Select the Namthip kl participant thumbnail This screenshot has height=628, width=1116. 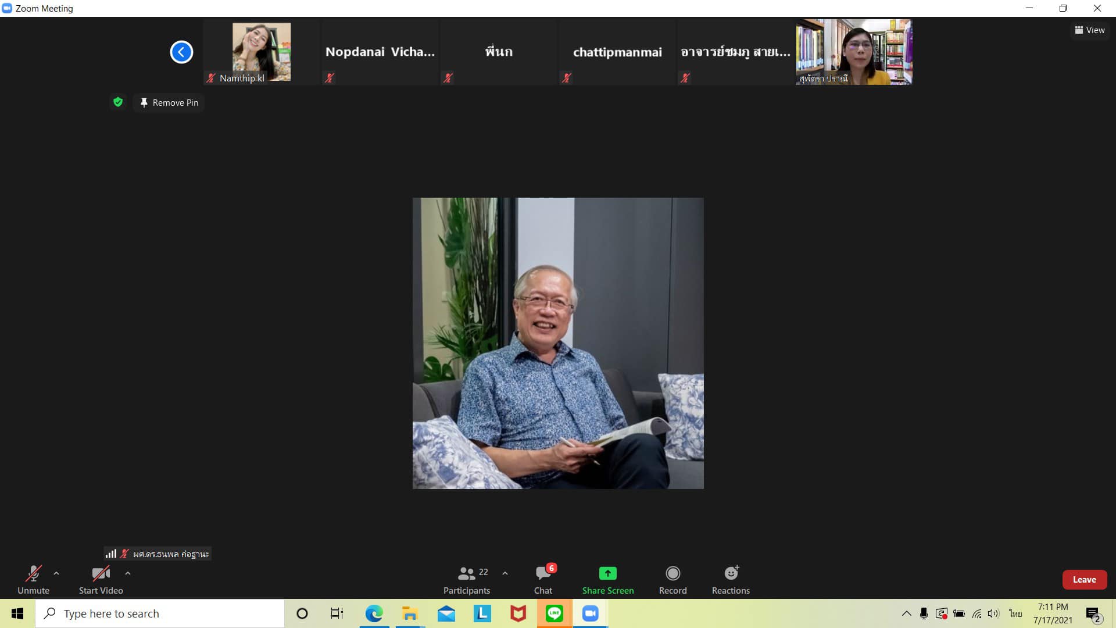pyautogui.click(x=261, y=52)
